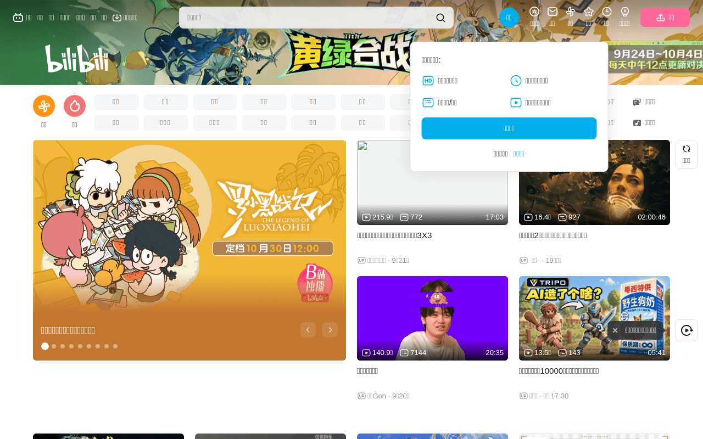Click the pink upload button

pyautogui.click(x=665, y=18)
